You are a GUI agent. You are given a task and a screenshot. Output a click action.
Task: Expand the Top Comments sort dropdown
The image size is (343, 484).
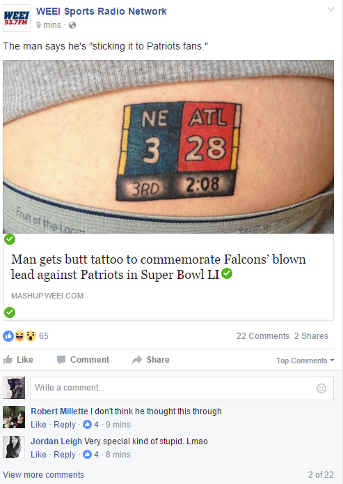(305, 361)
